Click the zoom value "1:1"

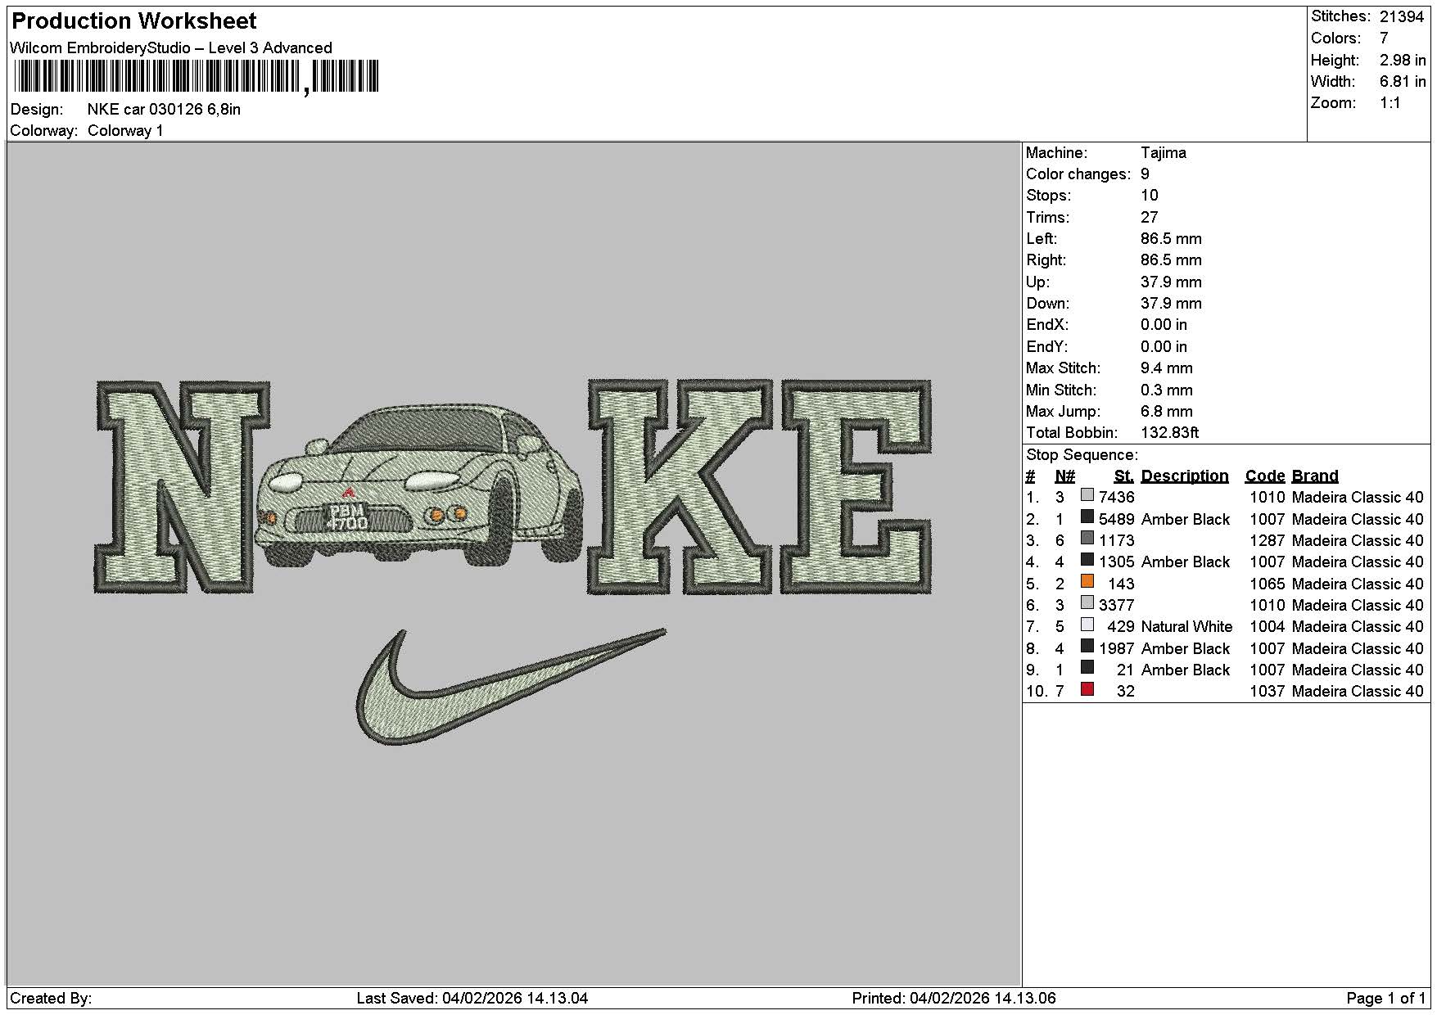[x=1390, y=103]
